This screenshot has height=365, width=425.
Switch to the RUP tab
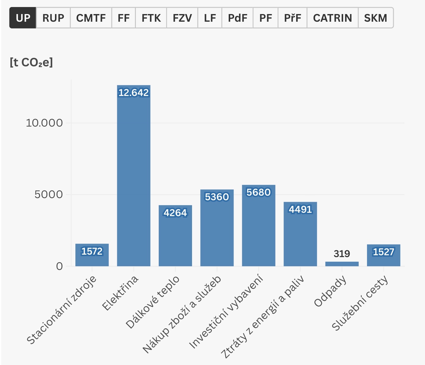click(x=53, y=18)
